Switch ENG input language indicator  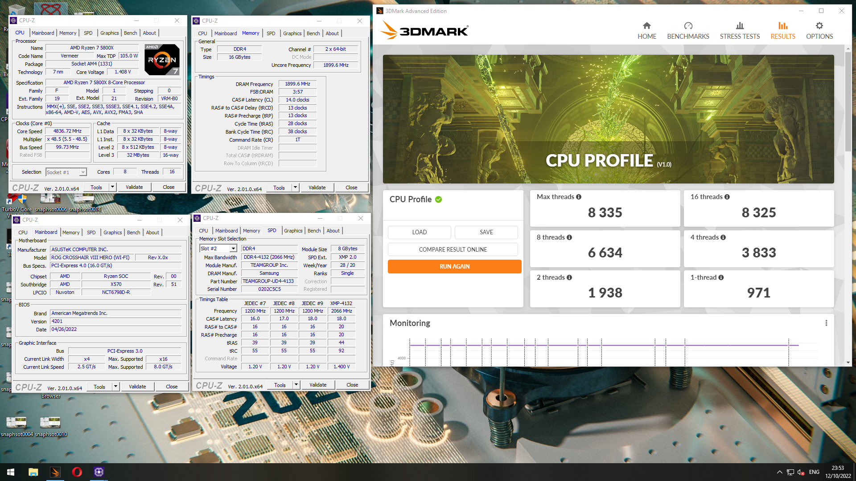click(814, 472)
